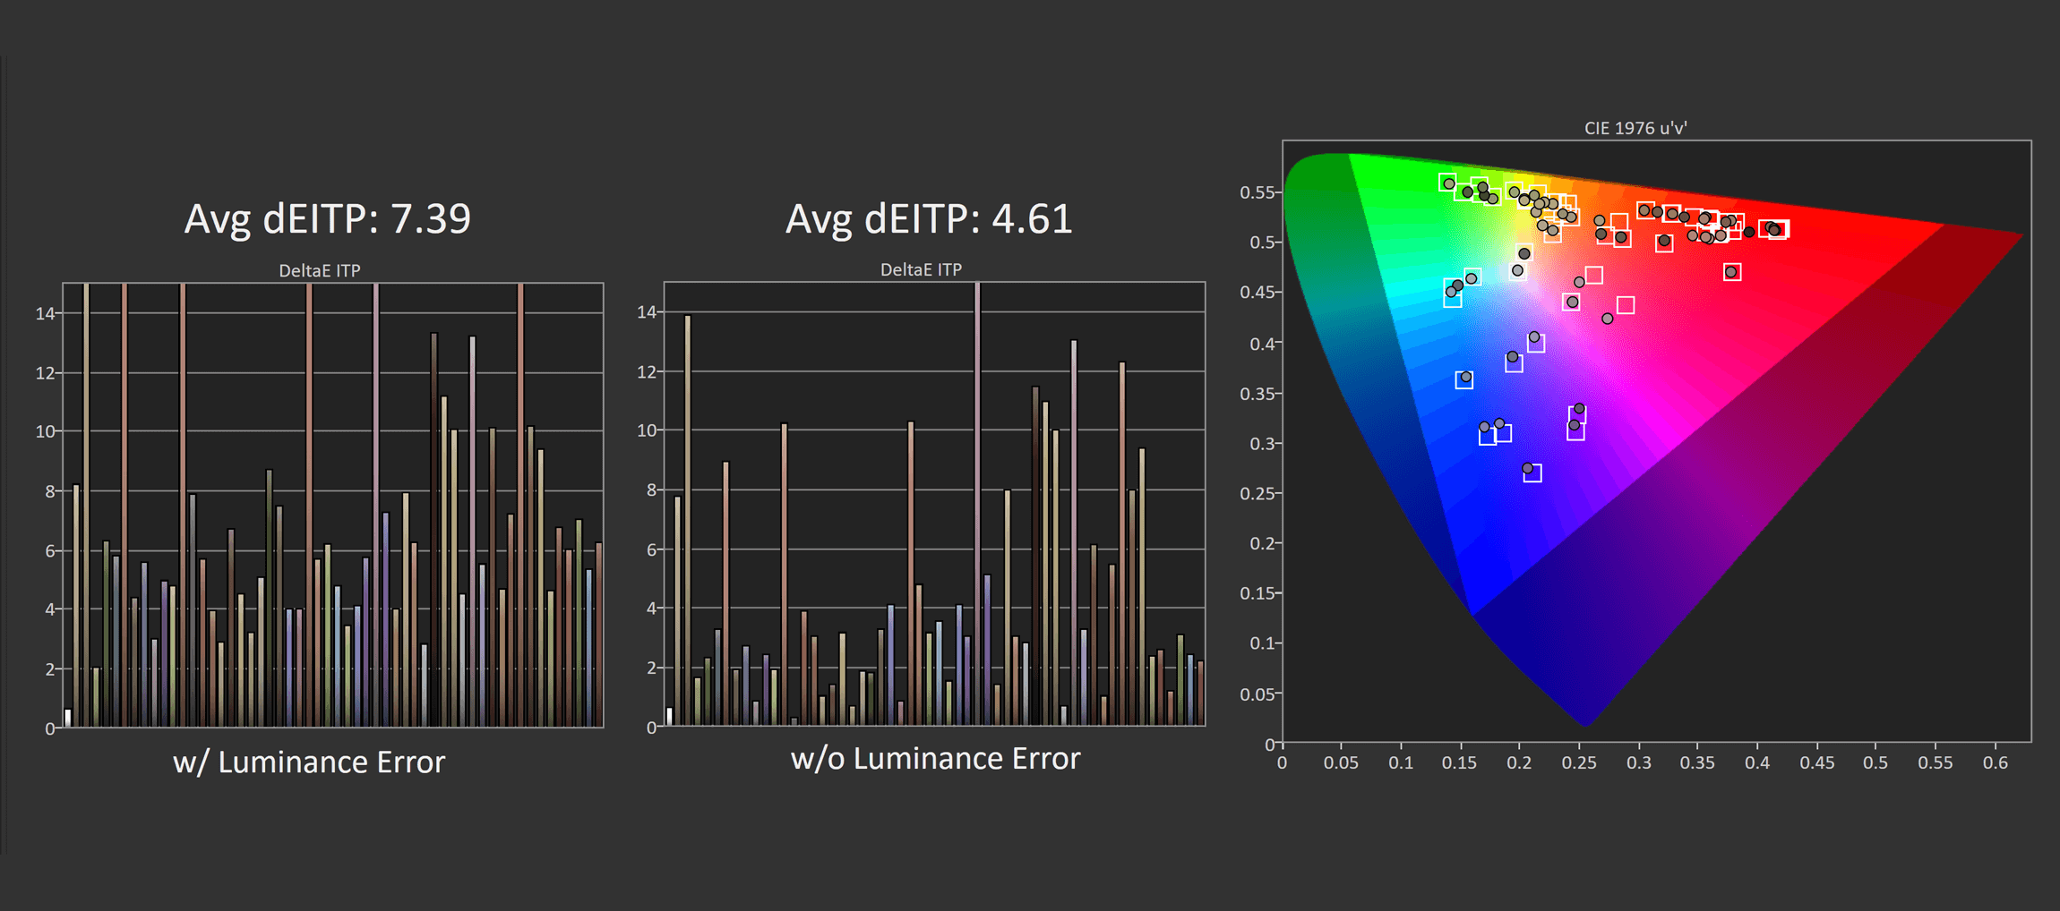2060x911 pixels.
Task: Click the "Avg dEITP: 7.39" heading
Action: (x=327, y=219)
